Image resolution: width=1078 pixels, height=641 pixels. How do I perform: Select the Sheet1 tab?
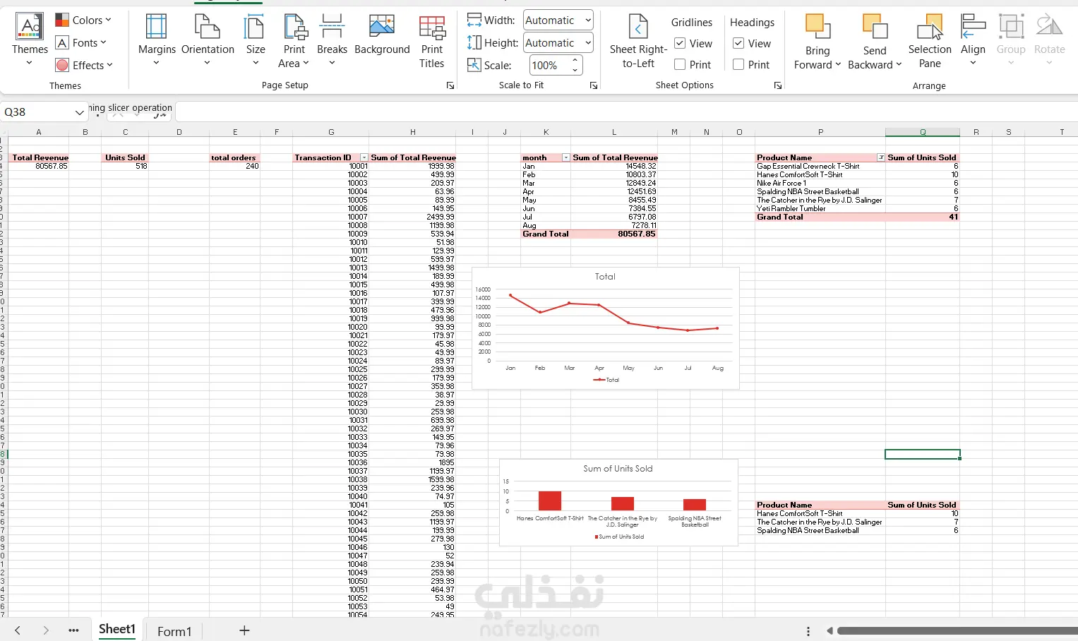tap(116, 630)
